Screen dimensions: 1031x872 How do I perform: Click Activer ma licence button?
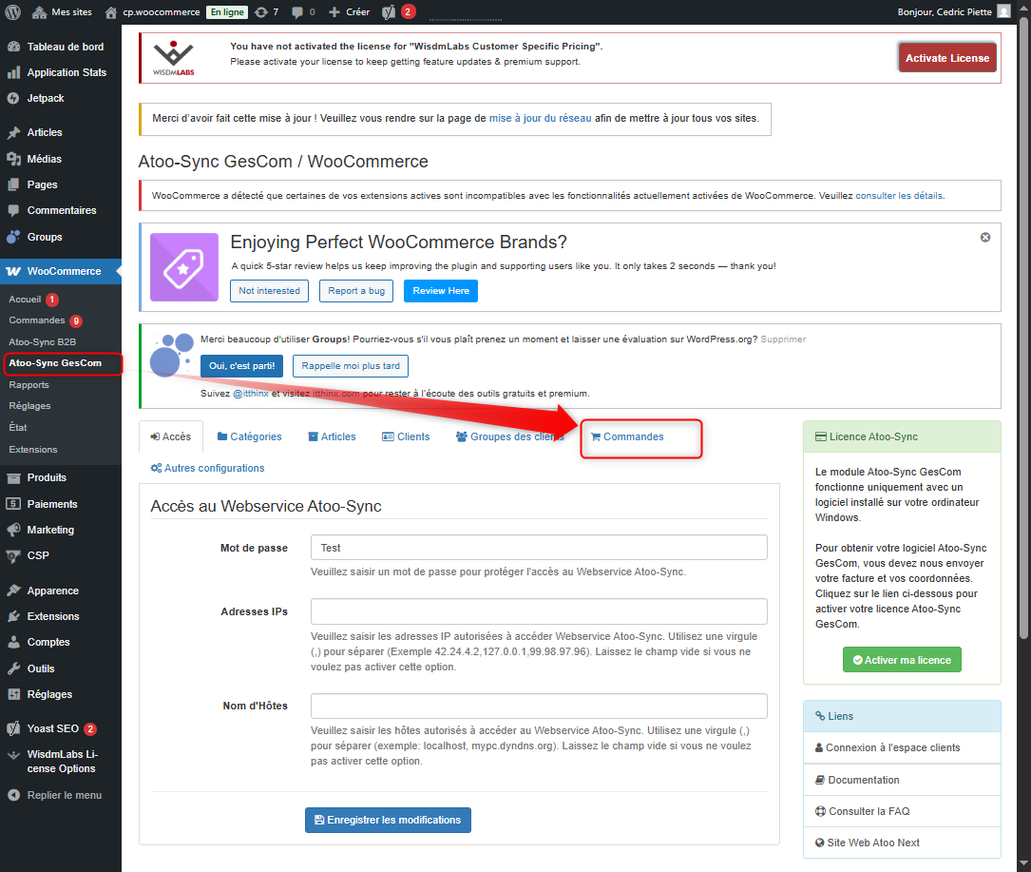click(x=902, y=660)
